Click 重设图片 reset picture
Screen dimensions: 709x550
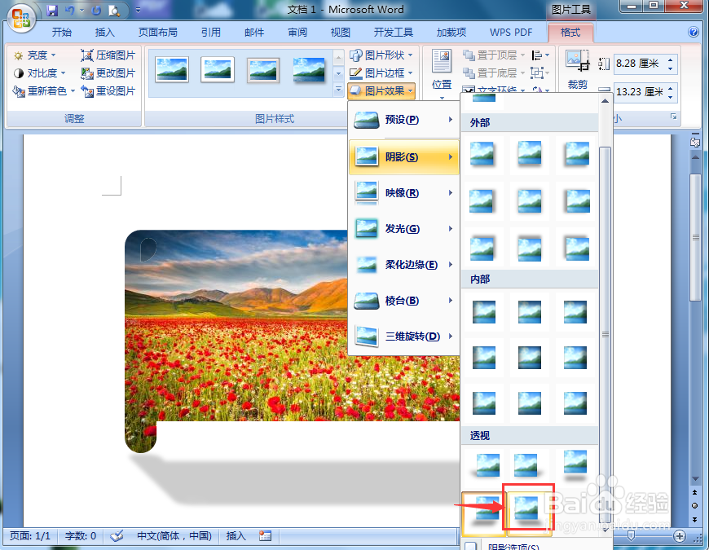click(x=108, y=90)
